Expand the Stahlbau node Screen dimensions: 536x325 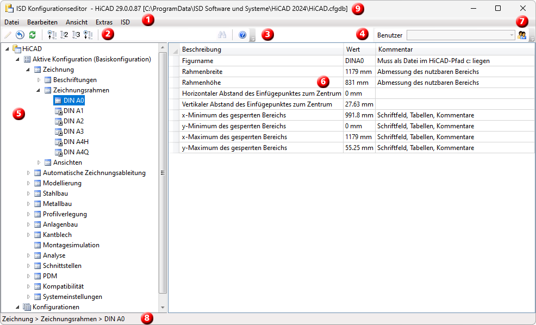[x=28, y=193]
